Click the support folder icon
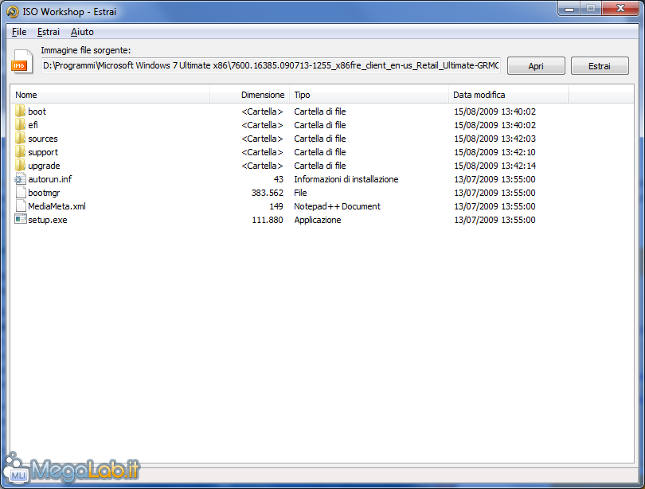 [x=20, y=152]
